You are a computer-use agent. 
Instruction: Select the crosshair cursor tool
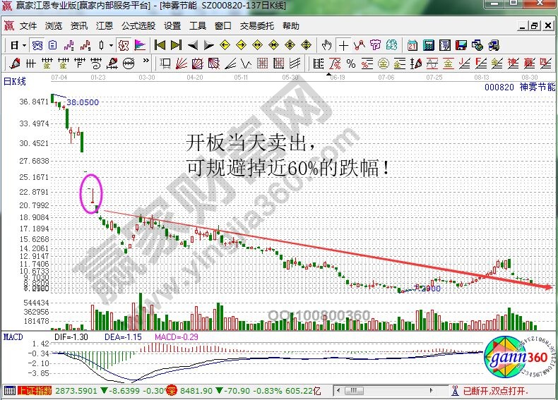[x=343, y=45]
